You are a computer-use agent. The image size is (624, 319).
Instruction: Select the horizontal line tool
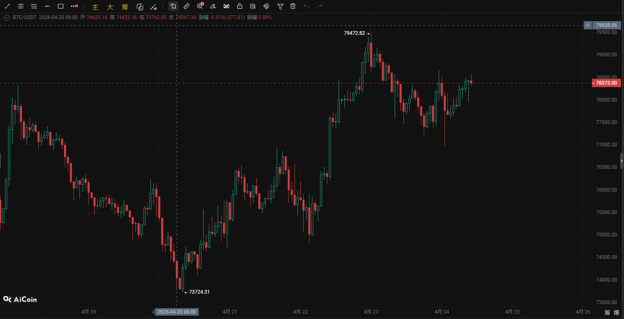coord(47,6)
